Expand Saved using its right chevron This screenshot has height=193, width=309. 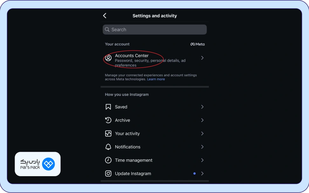click(202, 107)
